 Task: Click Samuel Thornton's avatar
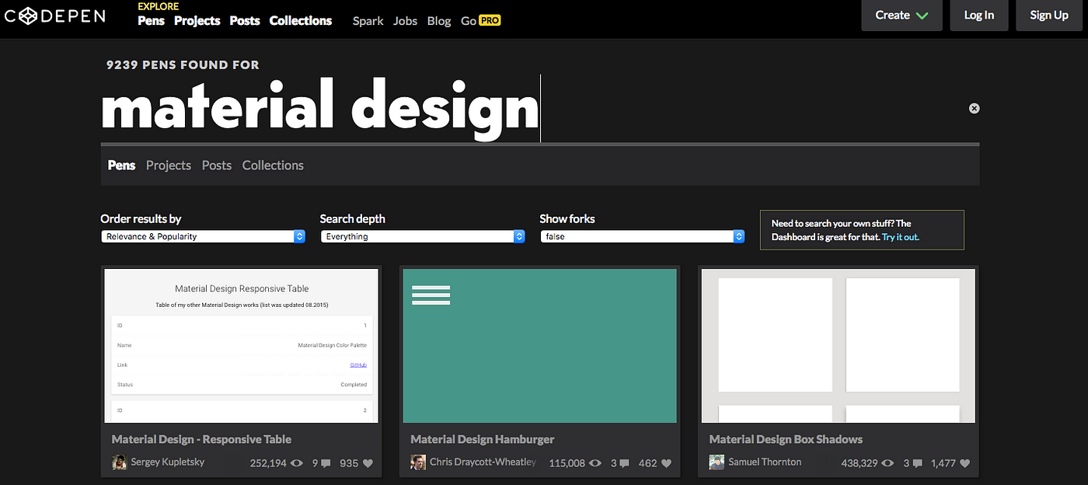717,462
